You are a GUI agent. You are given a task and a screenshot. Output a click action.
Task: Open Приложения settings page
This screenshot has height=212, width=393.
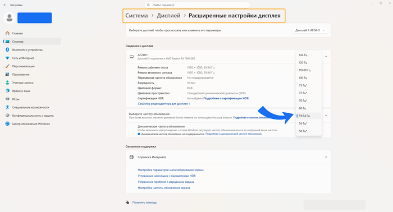tap(32, 75)
